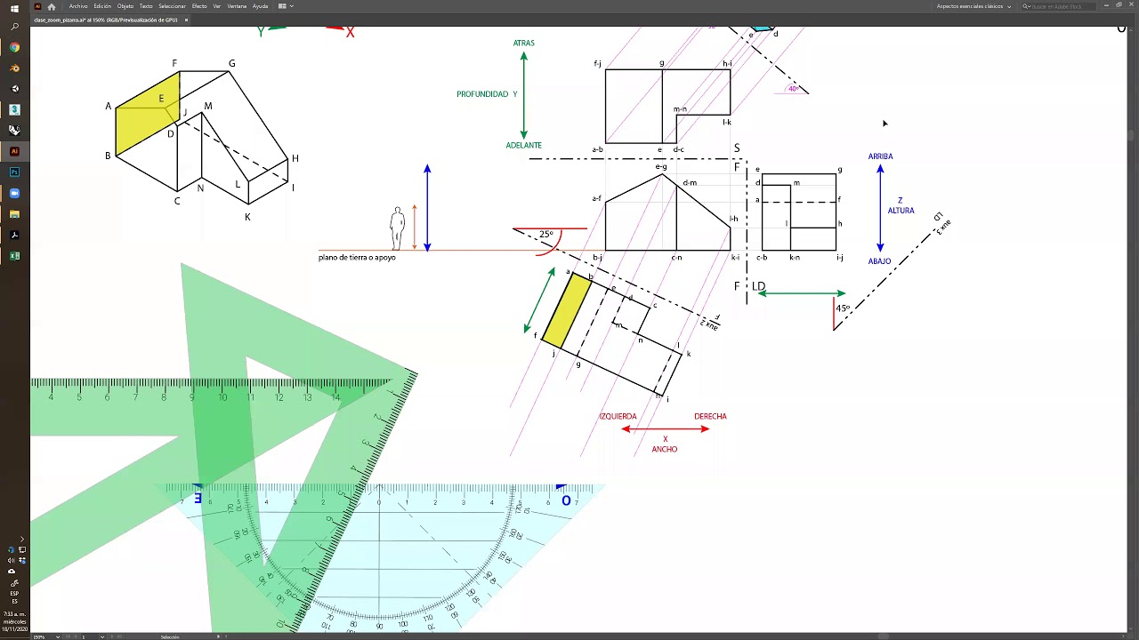This screenshot has height=640, width=1139.
Task: Open Windows search from taskbar
Action: [x=14, y=28]
